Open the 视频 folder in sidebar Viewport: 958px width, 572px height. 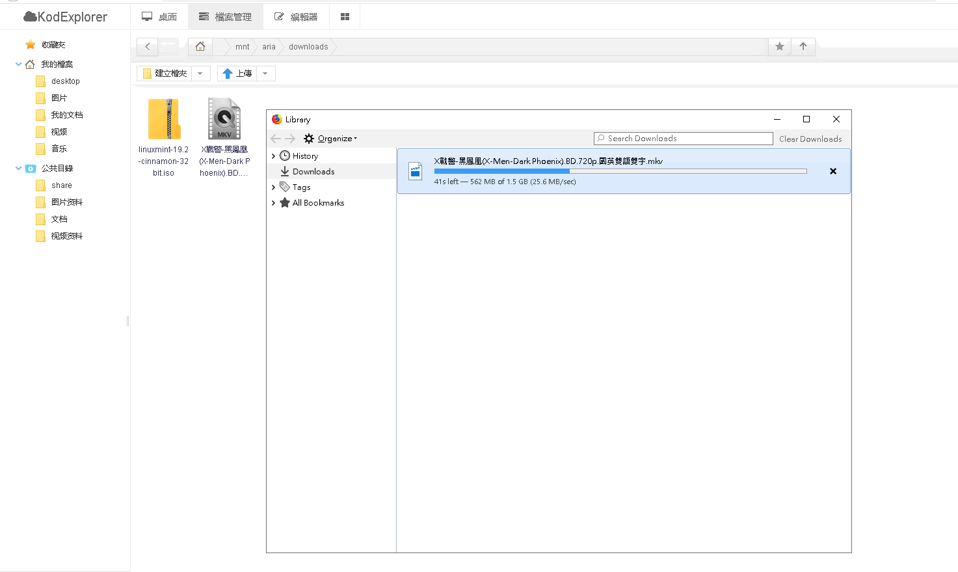point(59,132)
